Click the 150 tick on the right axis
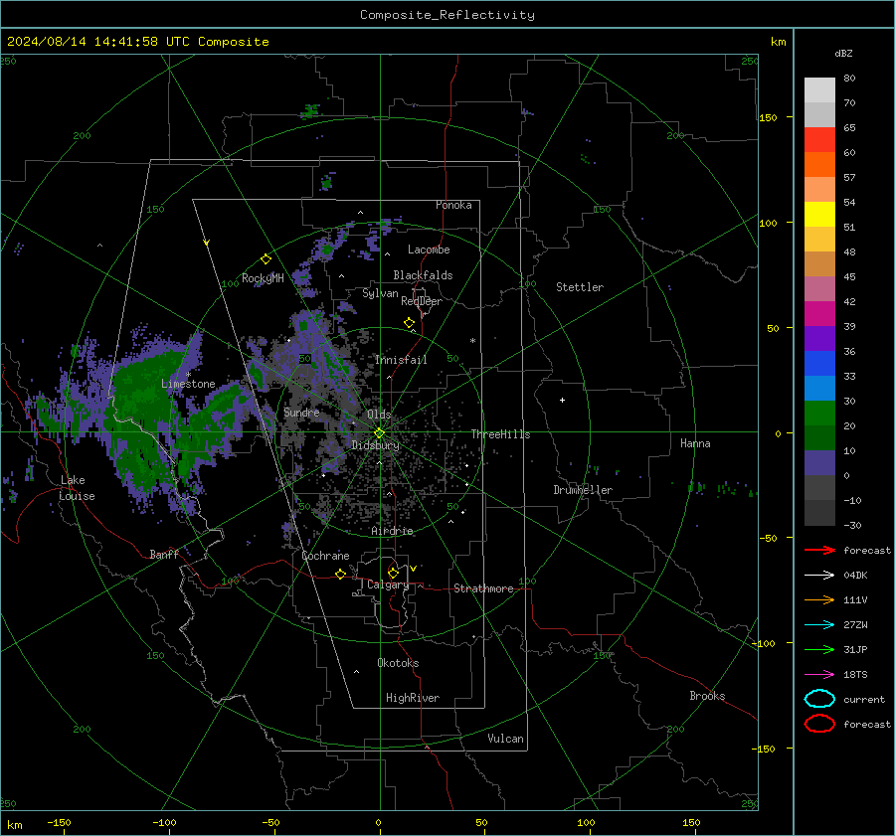895x836 pixels. coord(768,117)
